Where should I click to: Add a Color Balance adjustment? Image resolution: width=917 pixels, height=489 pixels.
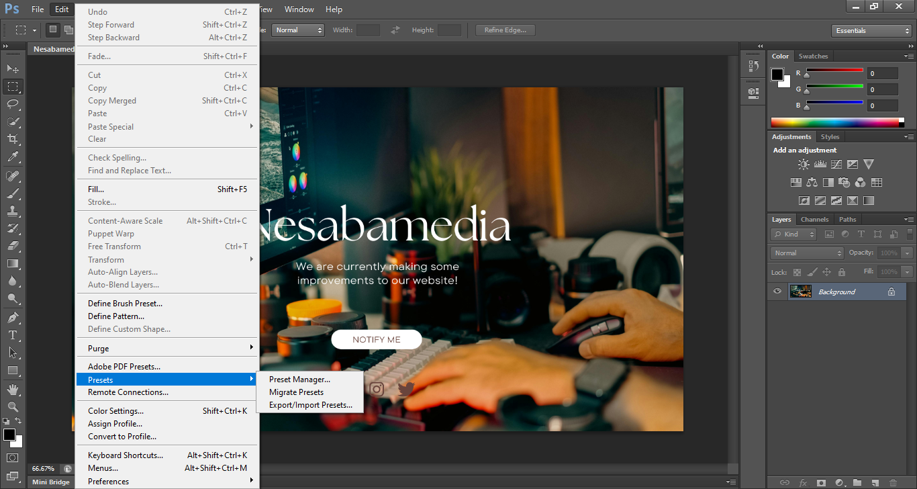pos(812,182)
